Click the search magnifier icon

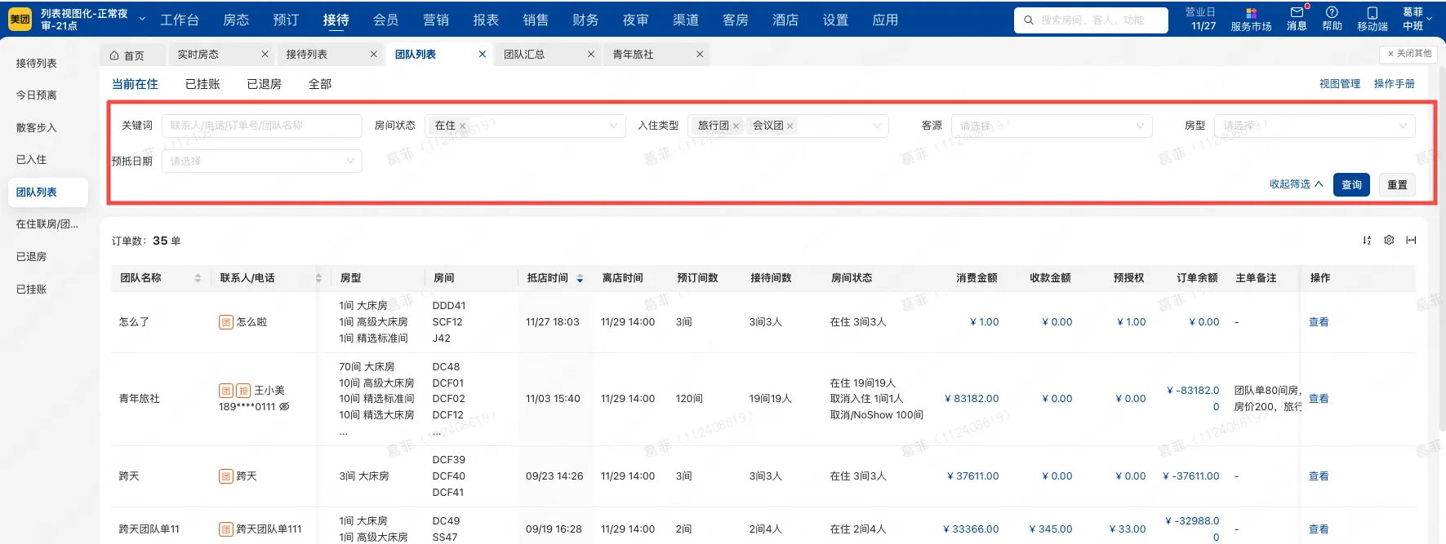pyautogui.click(x=1029, y=20)
